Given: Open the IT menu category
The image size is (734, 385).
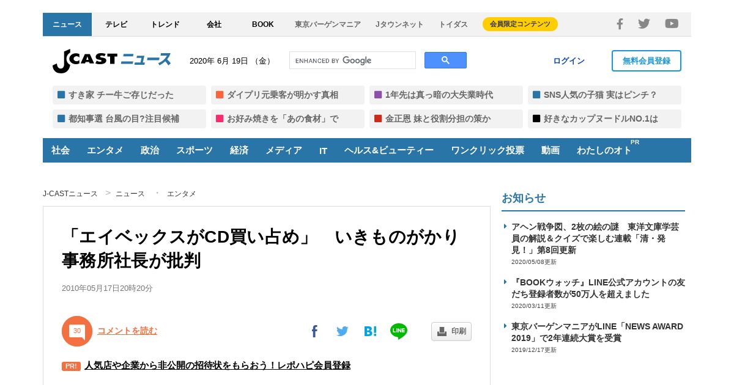Looking at the screenshot, I should click(x=323, y=150).
